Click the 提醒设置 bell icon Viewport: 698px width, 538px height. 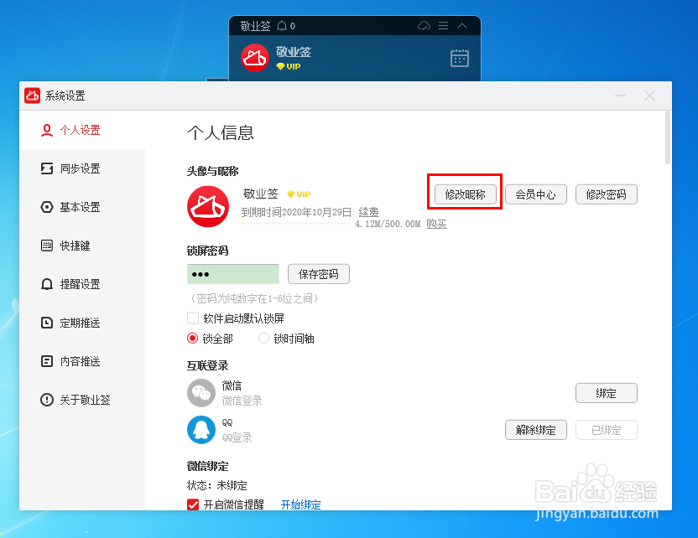tap(47, 284)
